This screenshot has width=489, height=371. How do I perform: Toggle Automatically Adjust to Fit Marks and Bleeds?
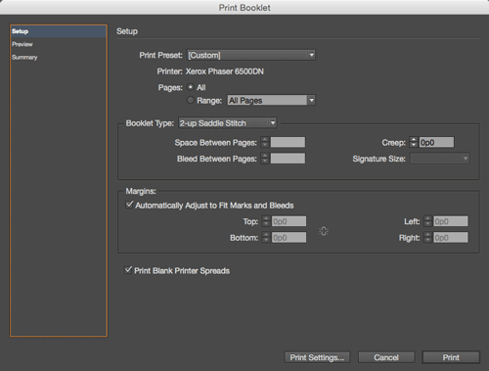(x=129, y=205)
